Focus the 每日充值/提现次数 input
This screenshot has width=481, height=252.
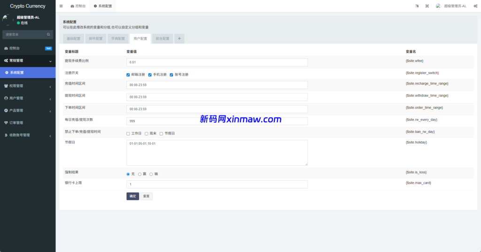(217, 121)
